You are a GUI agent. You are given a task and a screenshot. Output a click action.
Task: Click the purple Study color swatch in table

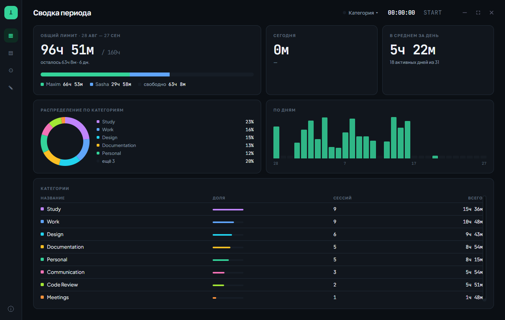(42, 209)
